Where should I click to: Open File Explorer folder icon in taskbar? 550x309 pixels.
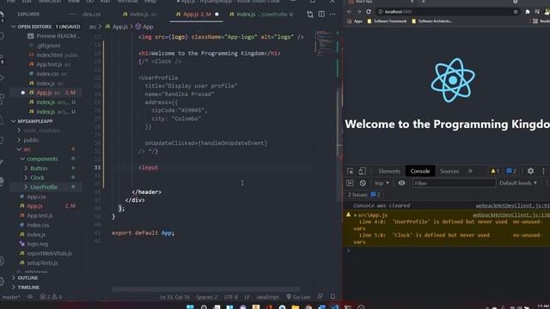[x=296, y=307]
